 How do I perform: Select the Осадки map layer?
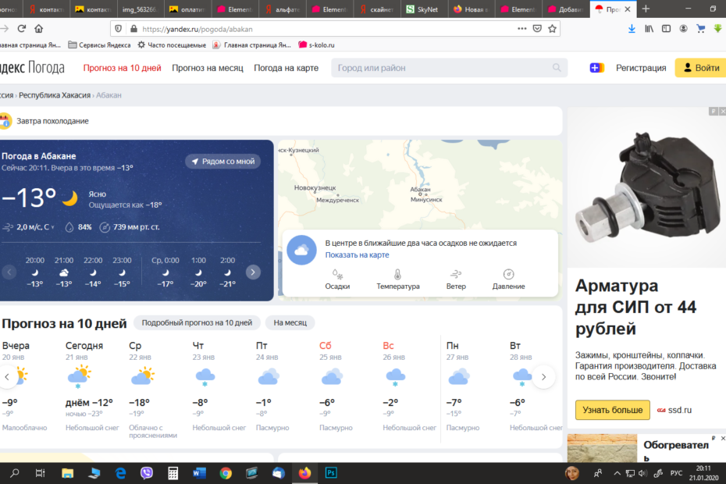(x=337, y=279)
